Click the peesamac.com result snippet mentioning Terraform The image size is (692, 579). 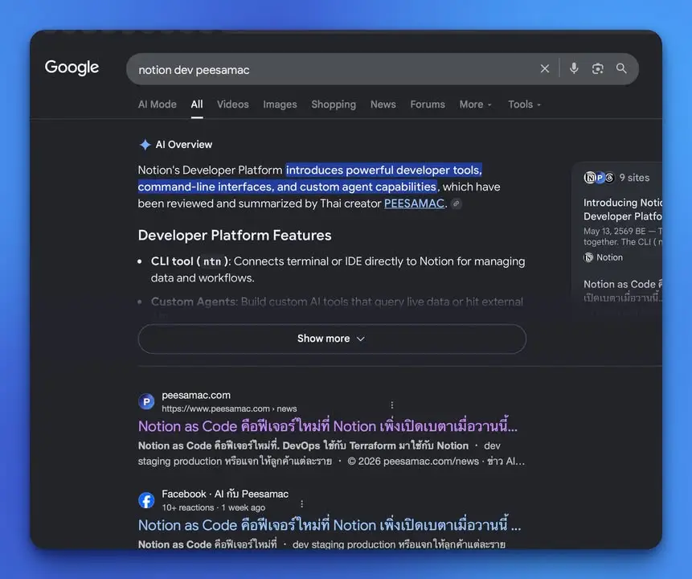(331, 454)
